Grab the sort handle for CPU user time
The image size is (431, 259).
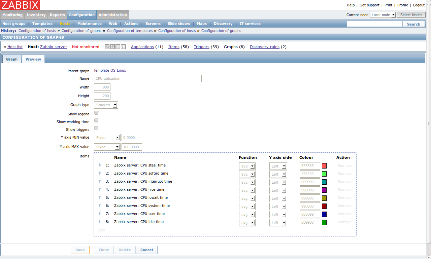100,214
